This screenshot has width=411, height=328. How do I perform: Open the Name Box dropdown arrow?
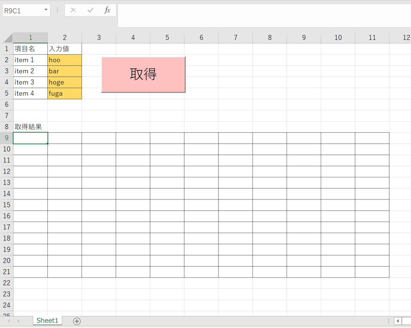46,10
